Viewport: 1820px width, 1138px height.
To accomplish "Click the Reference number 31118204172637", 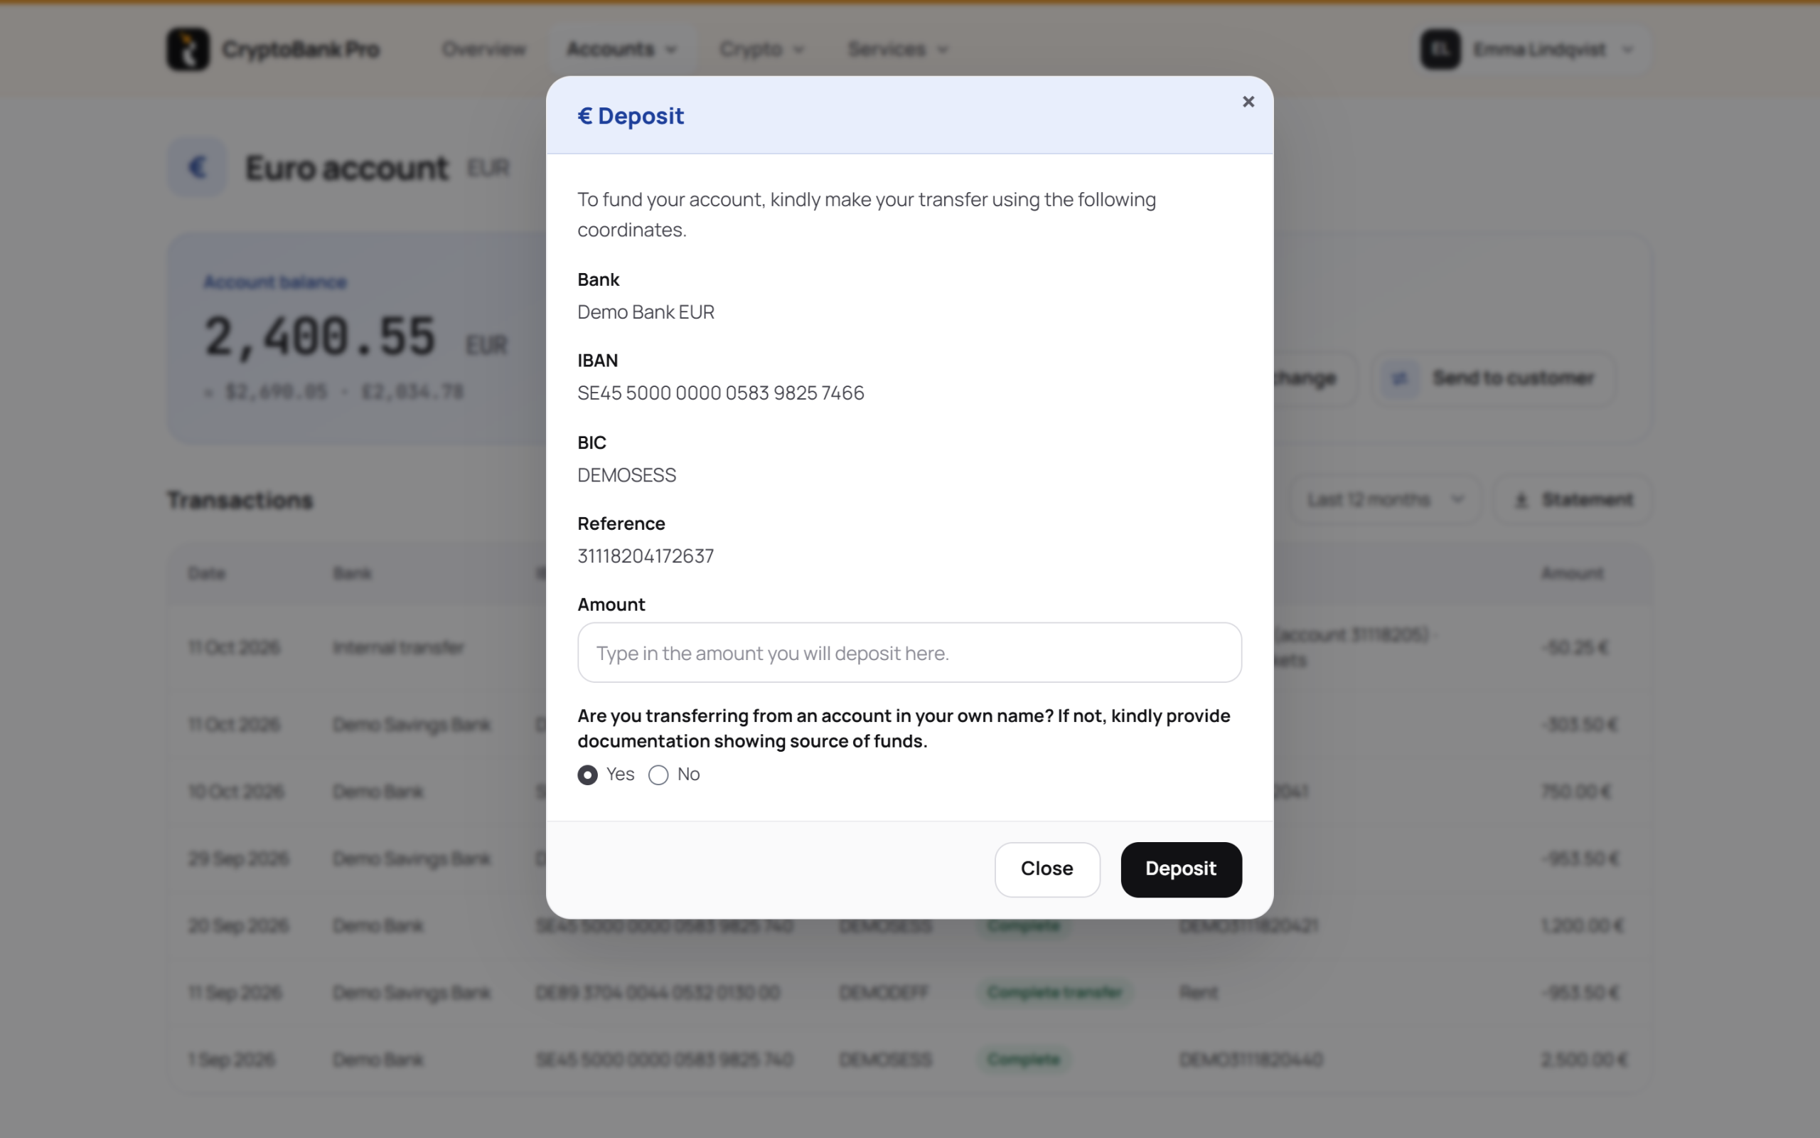I will pyautogui.click(x=646, y=556).
